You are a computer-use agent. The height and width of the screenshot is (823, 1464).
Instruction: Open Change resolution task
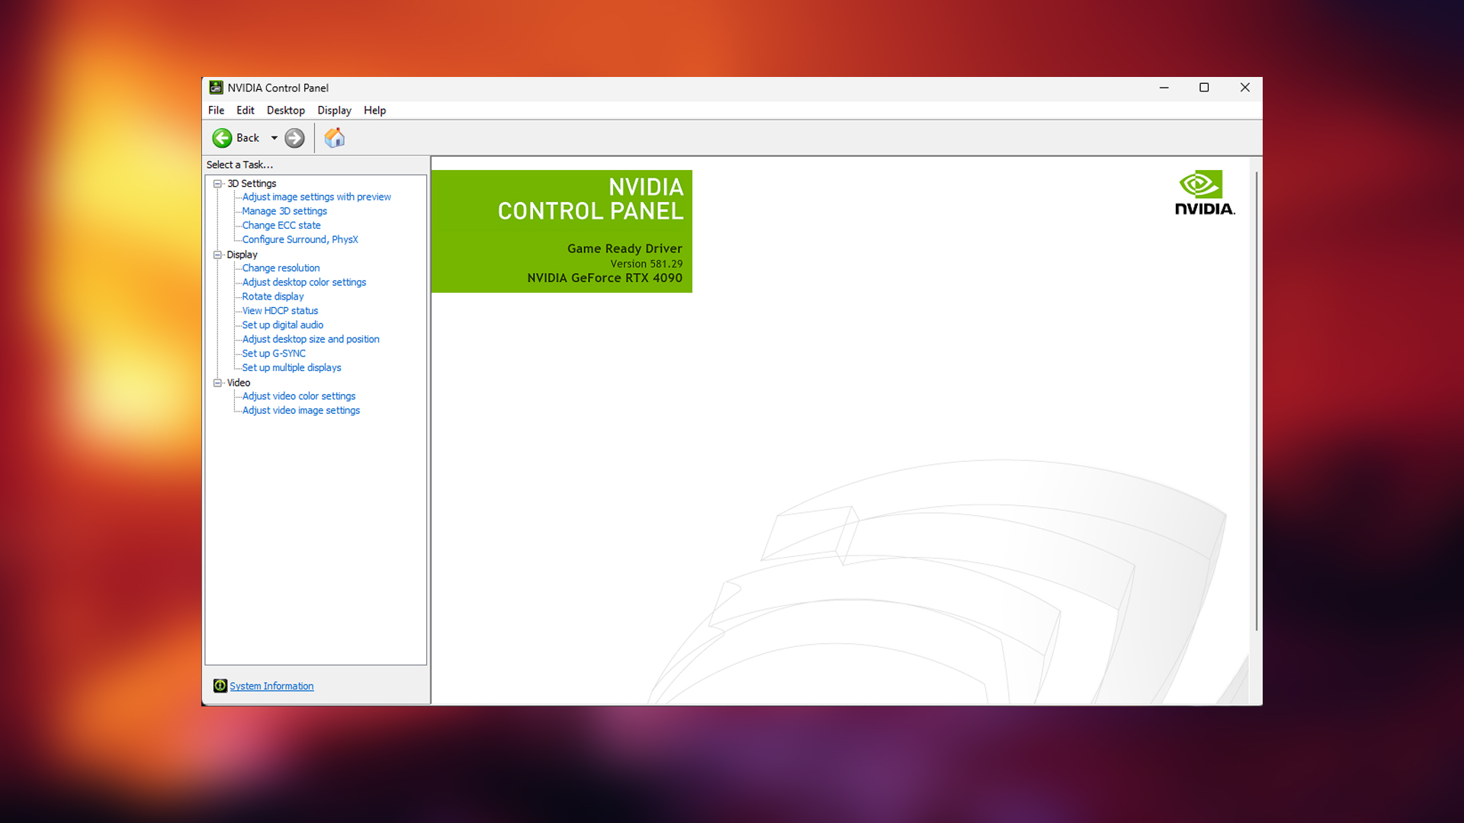coord(280,267)
